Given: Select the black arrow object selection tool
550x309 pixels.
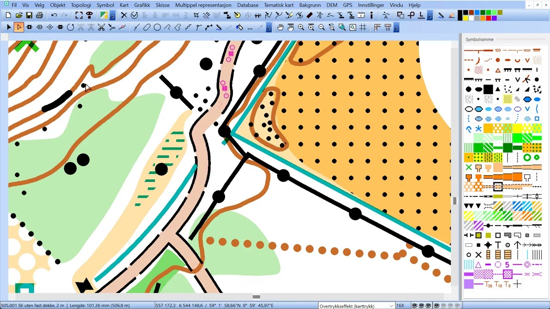Looking at the screenshot, I should [x=9, y=27].
